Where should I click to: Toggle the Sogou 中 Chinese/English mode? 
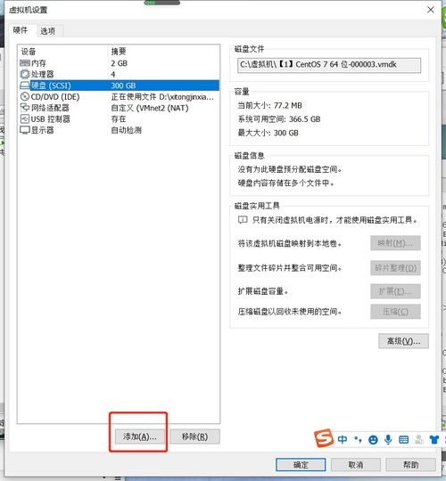click(x=343, y=440)
